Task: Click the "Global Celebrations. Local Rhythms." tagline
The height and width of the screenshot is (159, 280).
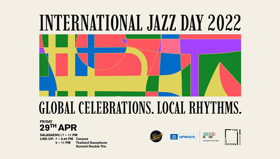Action: (140, 107)
